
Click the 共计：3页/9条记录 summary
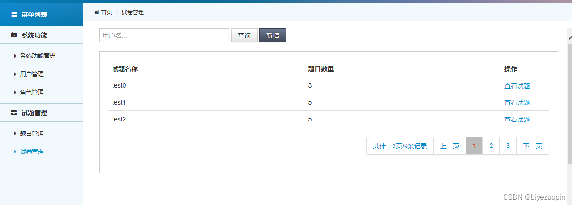400,146
